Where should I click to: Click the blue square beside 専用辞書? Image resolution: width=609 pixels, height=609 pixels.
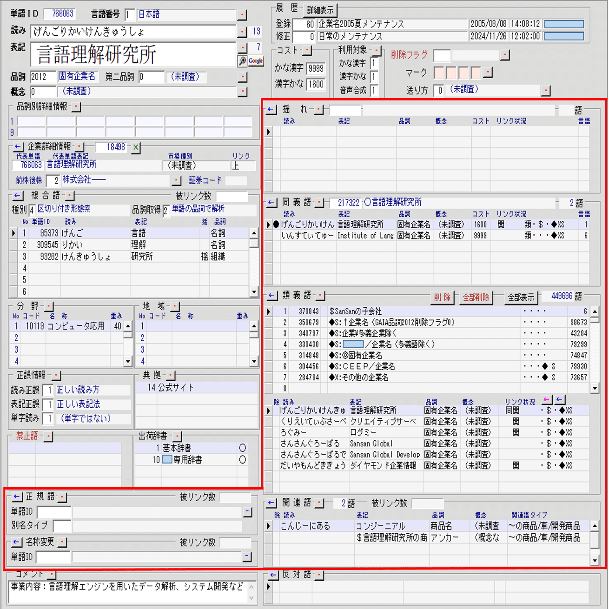pyautogui.click(x=167, y=460)
